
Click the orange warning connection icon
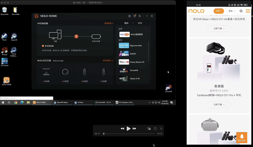tap(77, 36)
